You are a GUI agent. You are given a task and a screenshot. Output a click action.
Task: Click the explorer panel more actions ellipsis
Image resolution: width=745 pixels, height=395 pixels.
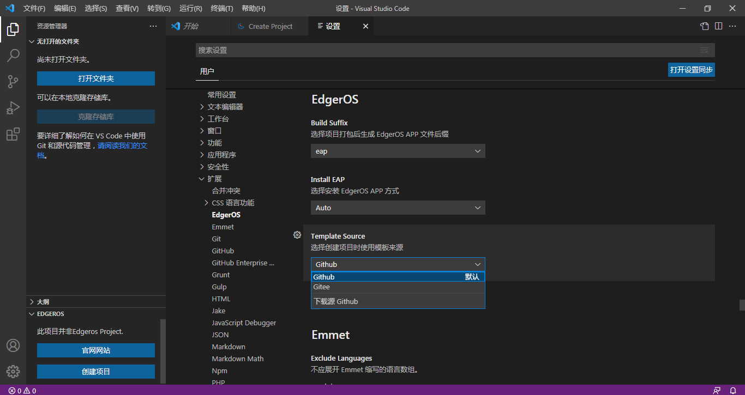153,26
